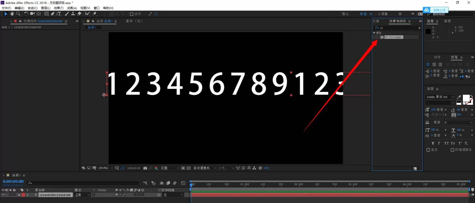
Task: Open the composition mini-flowchart in timeline
Action: (145, 183)
